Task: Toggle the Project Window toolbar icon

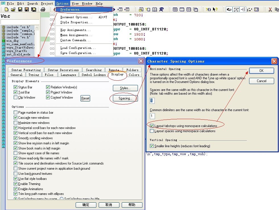Action: (229, 9)
